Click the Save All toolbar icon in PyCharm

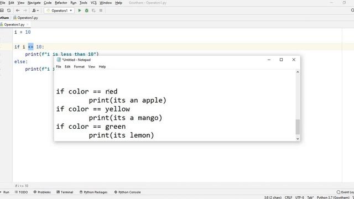(2, 11)
